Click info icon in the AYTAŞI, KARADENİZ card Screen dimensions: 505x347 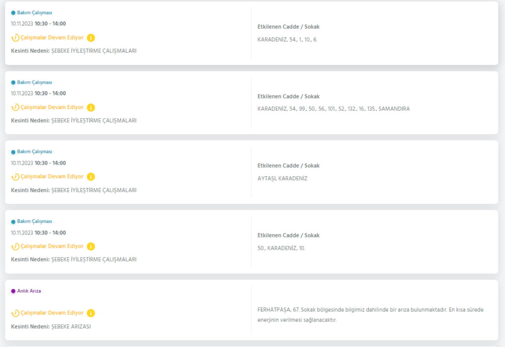91,177
